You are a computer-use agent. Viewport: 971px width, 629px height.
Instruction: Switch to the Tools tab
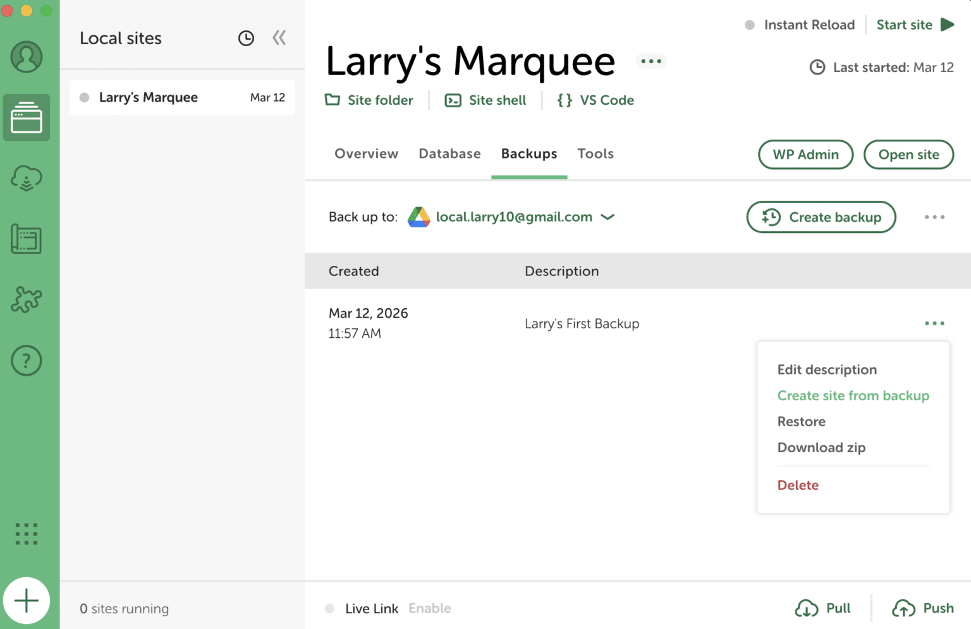[x=595, y=153]
